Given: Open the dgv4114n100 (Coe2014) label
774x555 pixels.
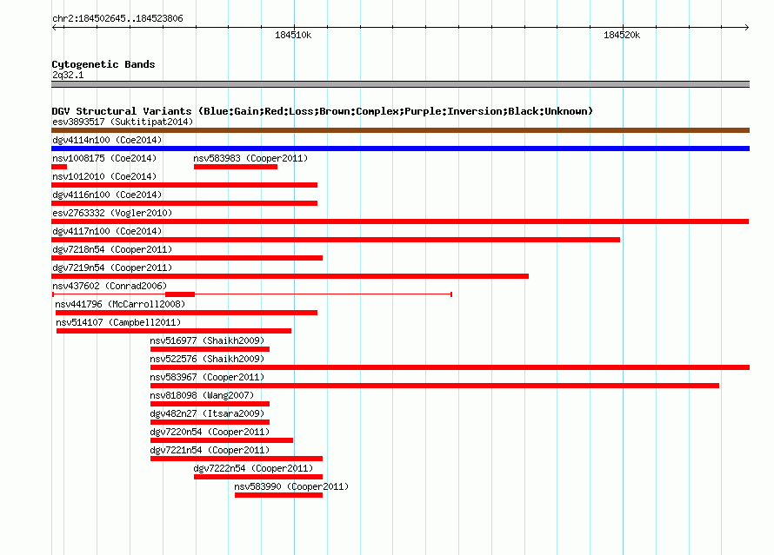Looking at the screenshot, I should point(107,140).
